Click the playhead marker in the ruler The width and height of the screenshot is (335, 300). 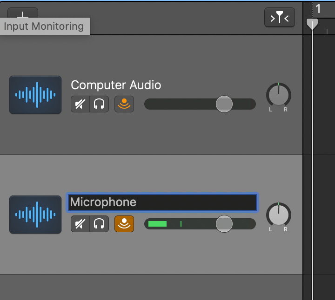[312, 24]
